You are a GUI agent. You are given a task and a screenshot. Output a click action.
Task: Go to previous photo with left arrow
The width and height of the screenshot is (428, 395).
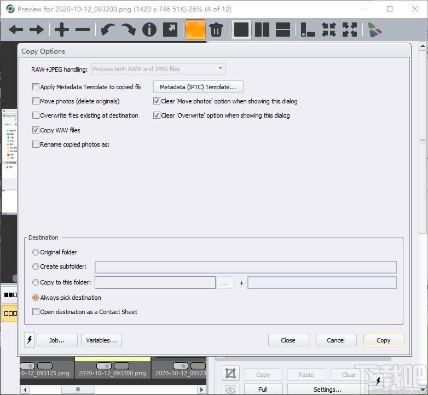pyautogui.click(x=15, y=30)
